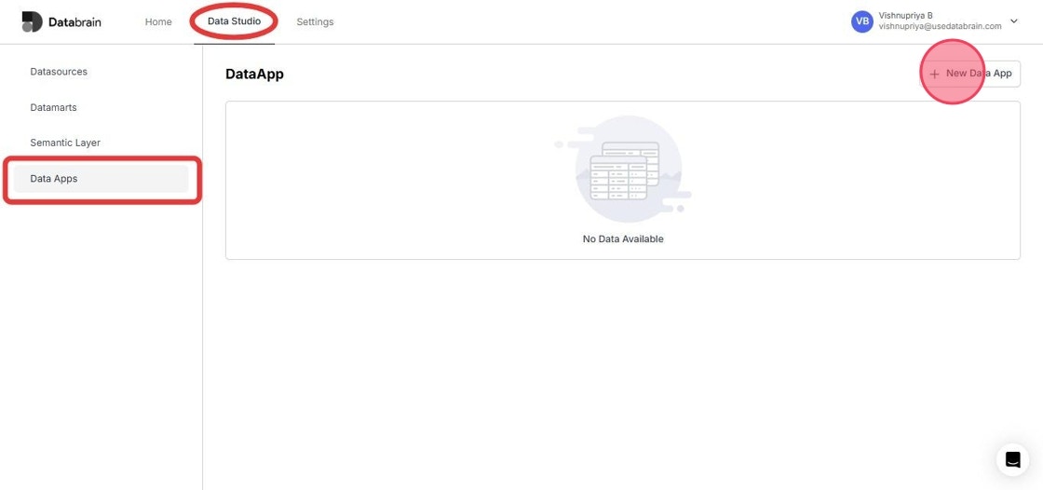The image size is (1043, 490).
Task: Click the New Data App button
Action: [969, 74]
